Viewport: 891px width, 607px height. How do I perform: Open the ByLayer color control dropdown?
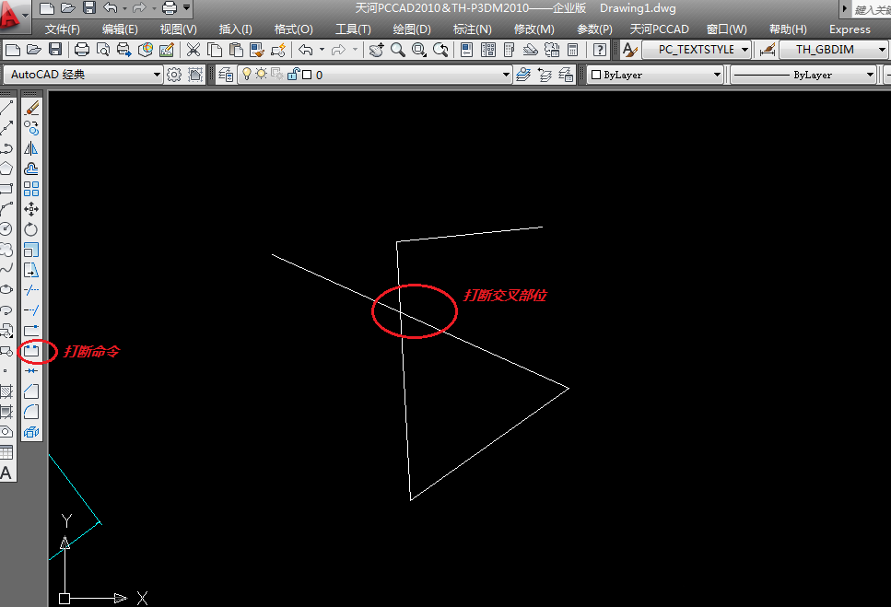(x=655, y=75)
